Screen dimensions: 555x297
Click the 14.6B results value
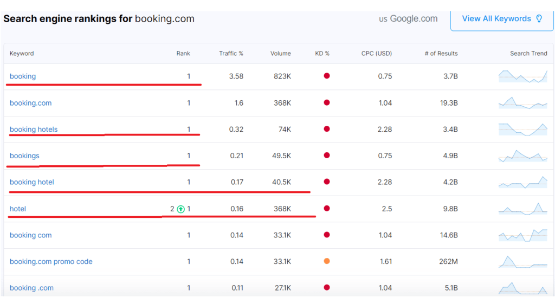pos(449,235)
